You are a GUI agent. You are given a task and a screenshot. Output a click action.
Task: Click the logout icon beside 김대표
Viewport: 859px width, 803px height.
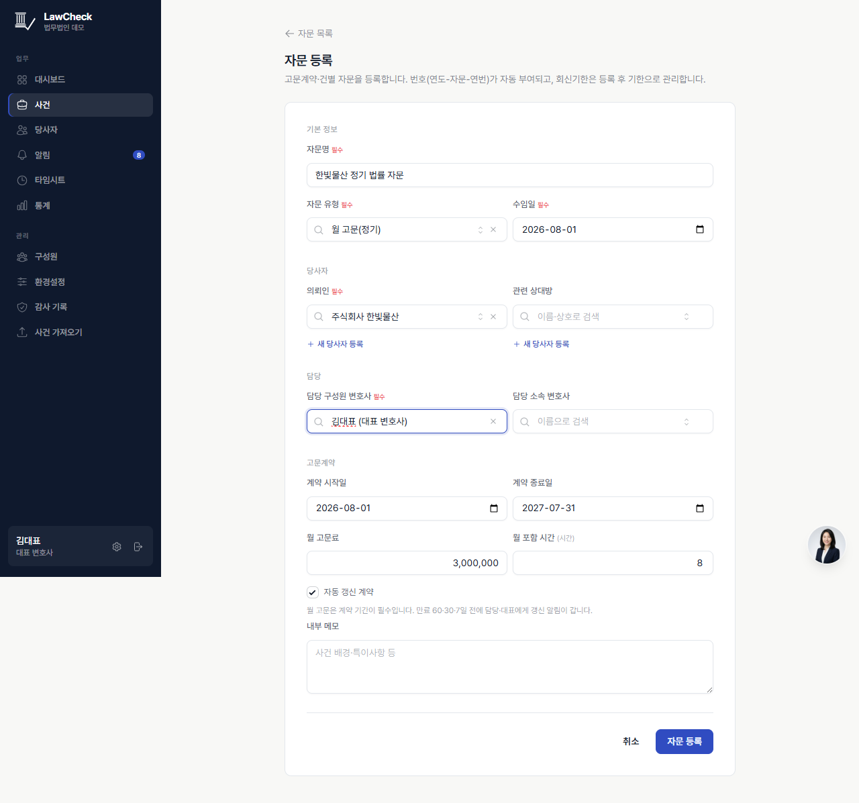[138, 547]
